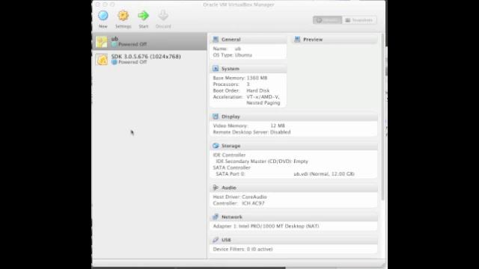The width and height of the screenshot is (479, 269).
Task: Open the Network section header link
Action: 232,217
